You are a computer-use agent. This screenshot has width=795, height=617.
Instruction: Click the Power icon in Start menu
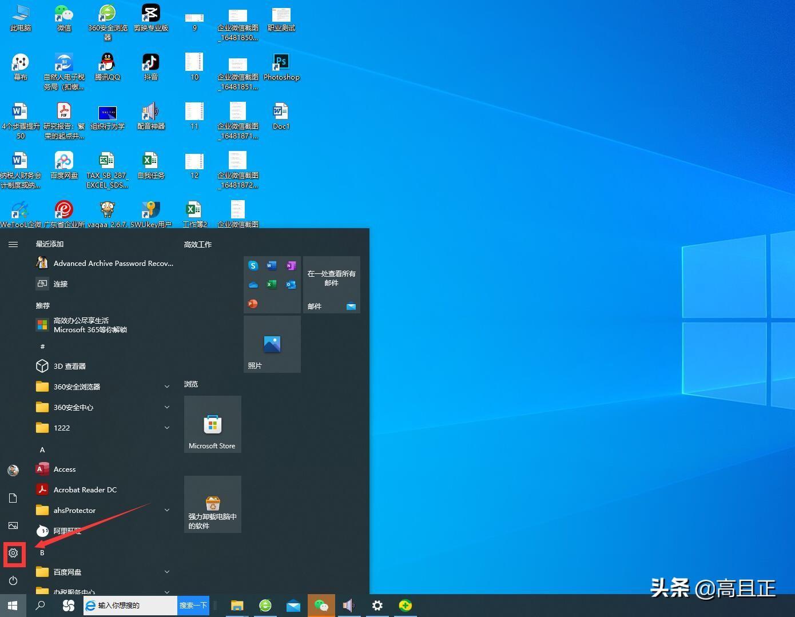point(13,580)
